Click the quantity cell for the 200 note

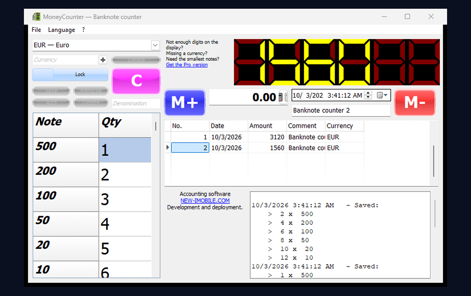tap(125, 175)
